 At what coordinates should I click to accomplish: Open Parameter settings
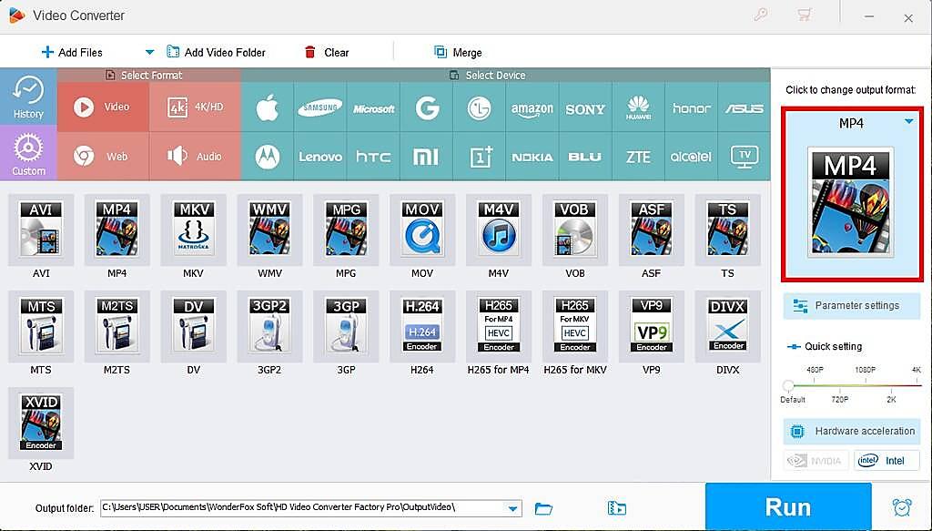851,306
